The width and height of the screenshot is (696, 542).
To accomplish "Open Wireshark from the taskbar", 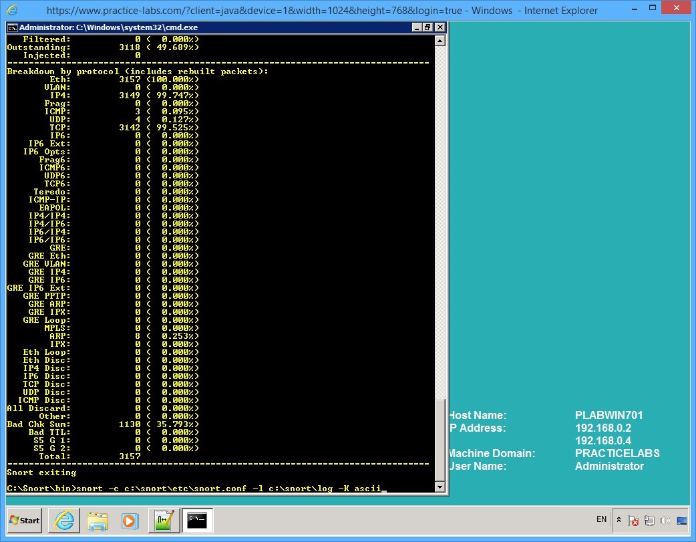I will pos(164,520).
